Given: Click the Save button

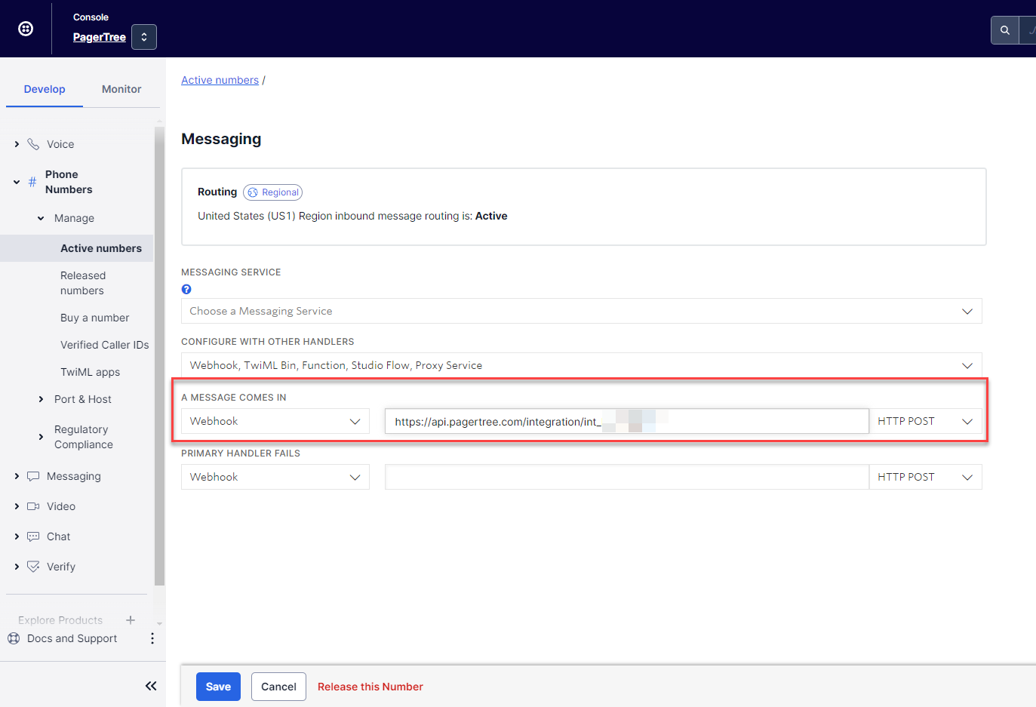Looking at the screenshot, I should [218, 687].
